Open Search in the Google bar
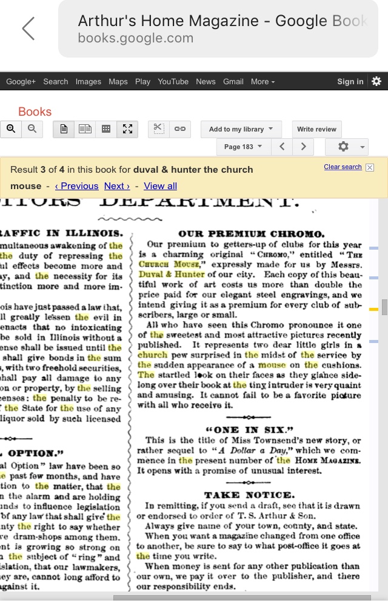388x603 pixels. click(55, 82)
